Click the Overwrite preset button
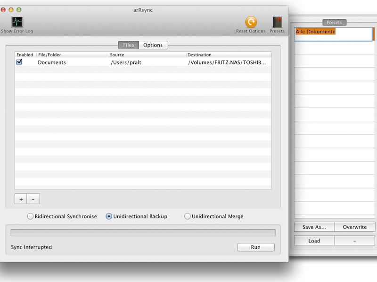The width and height of the screenshot is (377, 282). (355, 227)
